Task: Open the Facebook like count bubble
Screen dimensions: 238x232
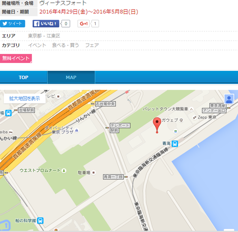Action: [x=66, y=24]
